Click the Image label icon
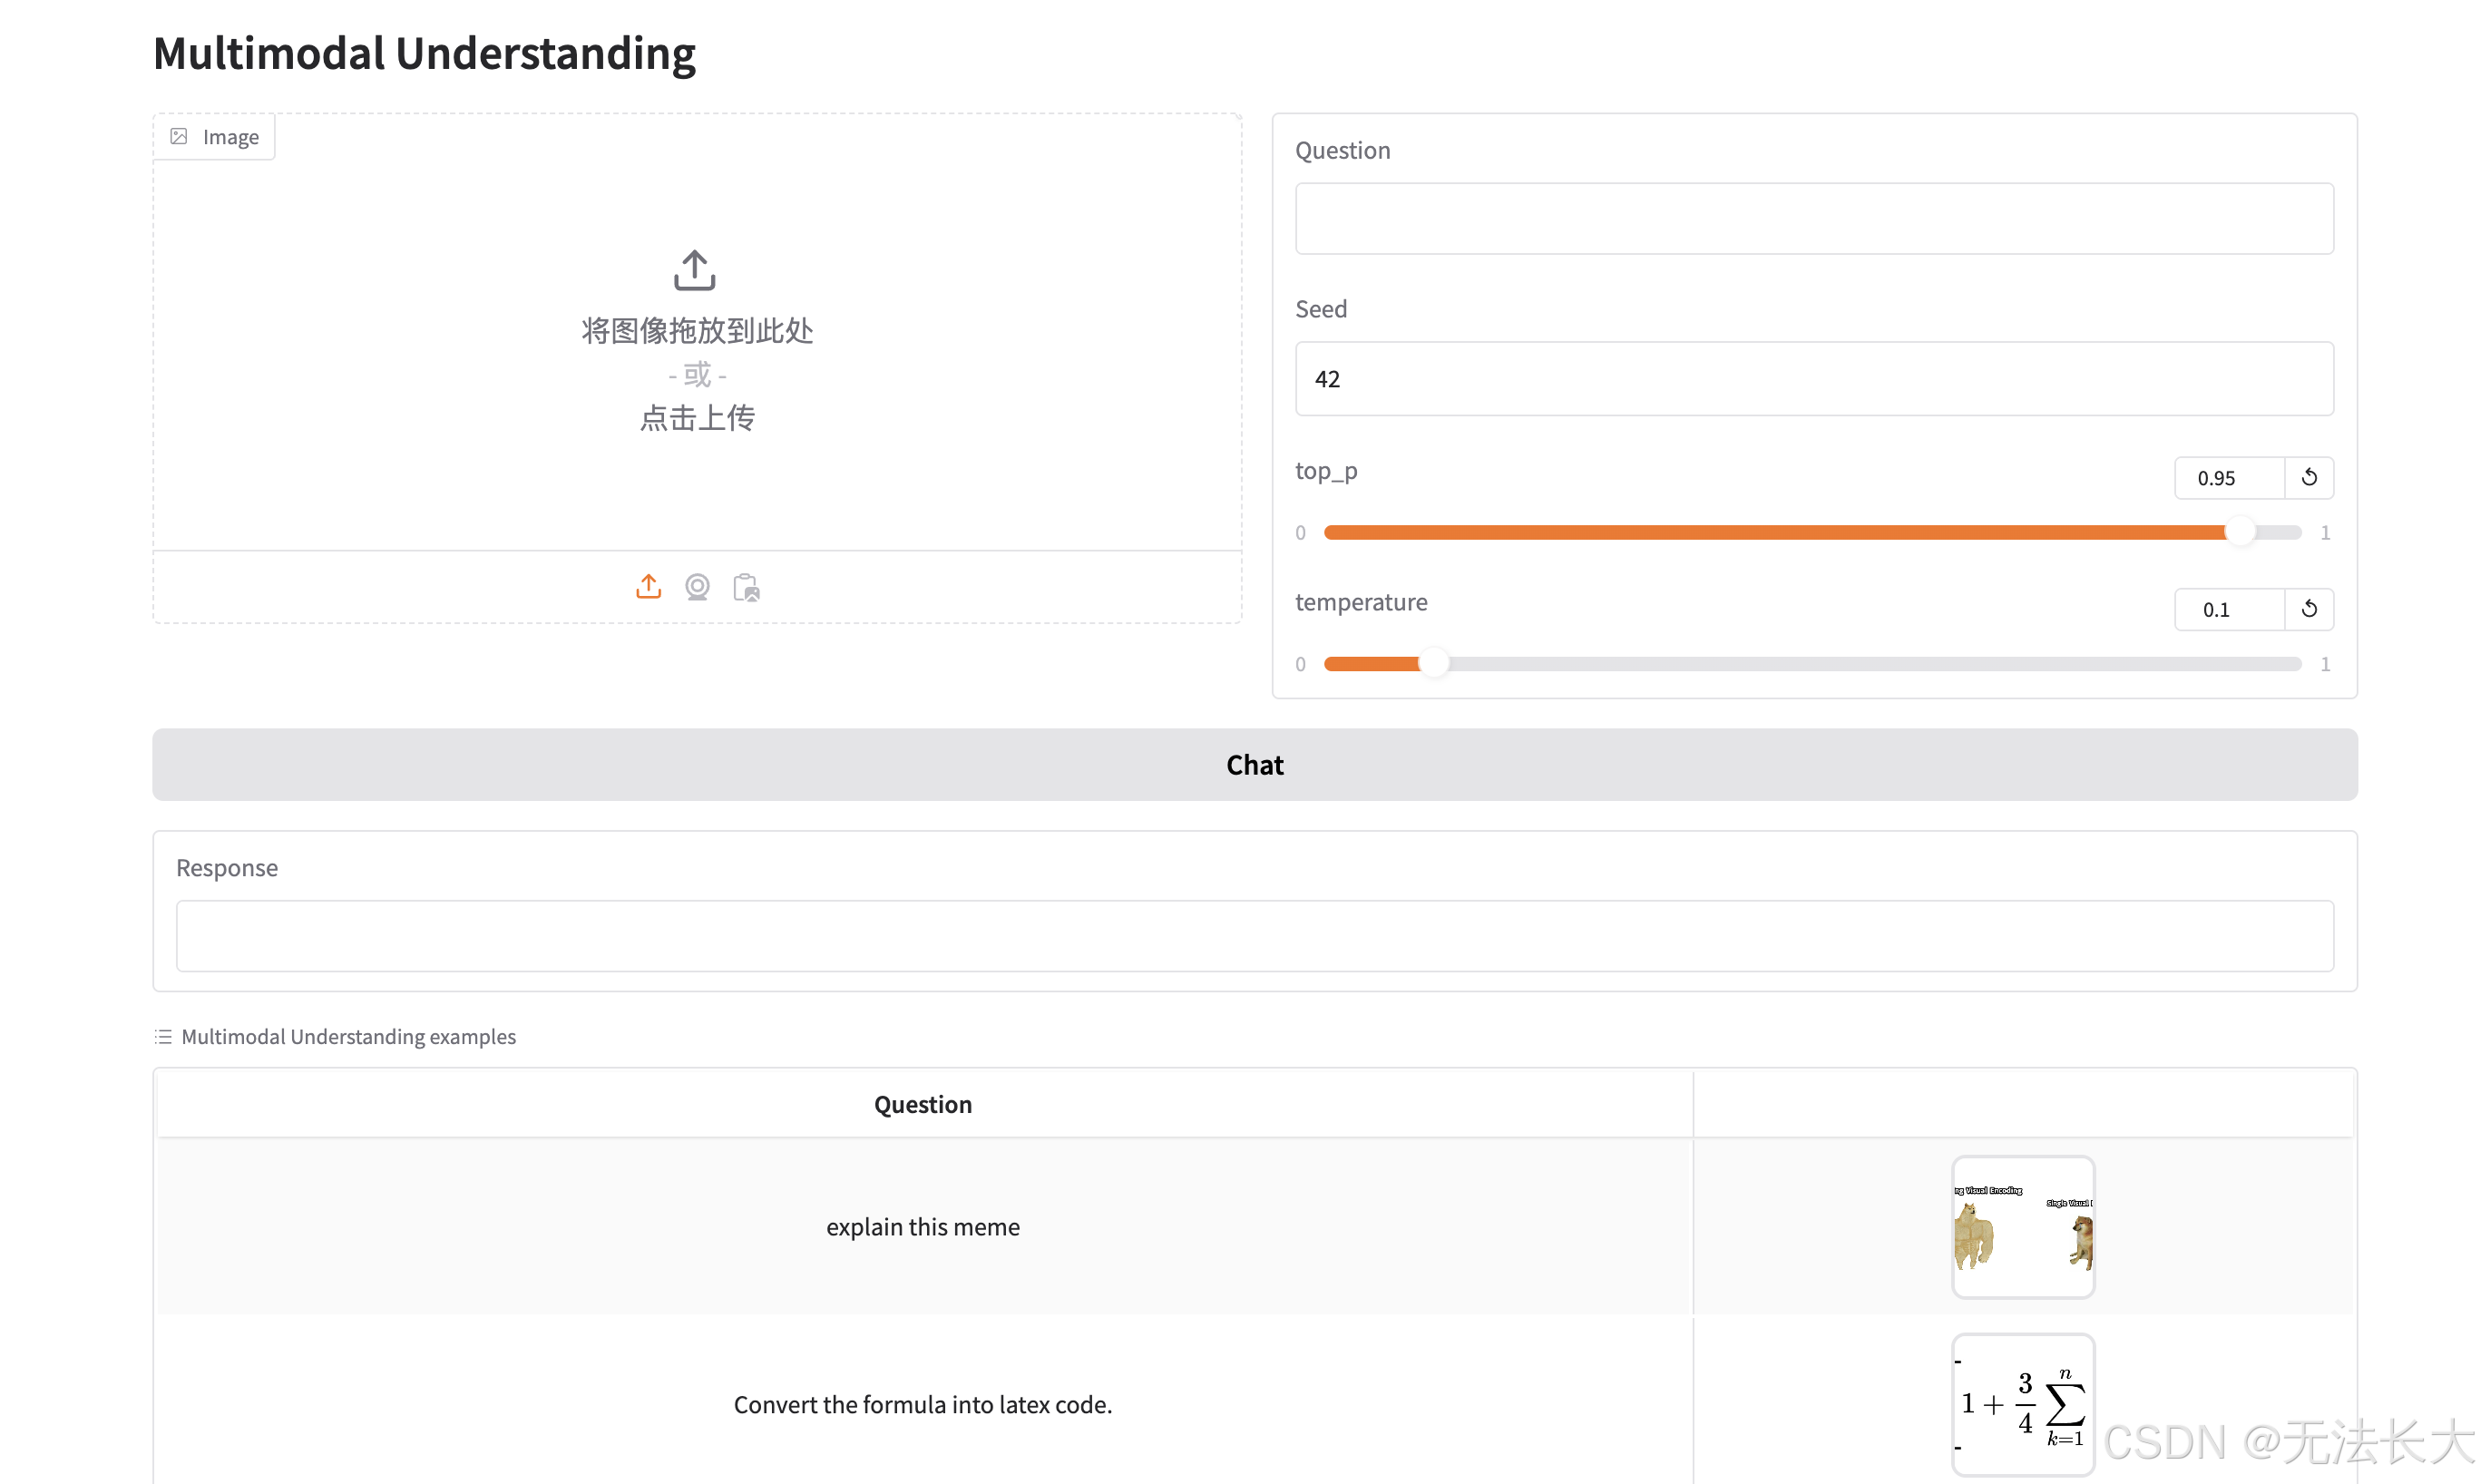Image resolution: width=2480 pixels, height=1484 pixels. (x=179, y=137)
